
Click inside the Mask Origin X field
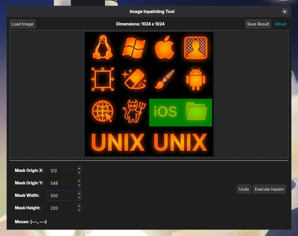(x=61, y=171)
